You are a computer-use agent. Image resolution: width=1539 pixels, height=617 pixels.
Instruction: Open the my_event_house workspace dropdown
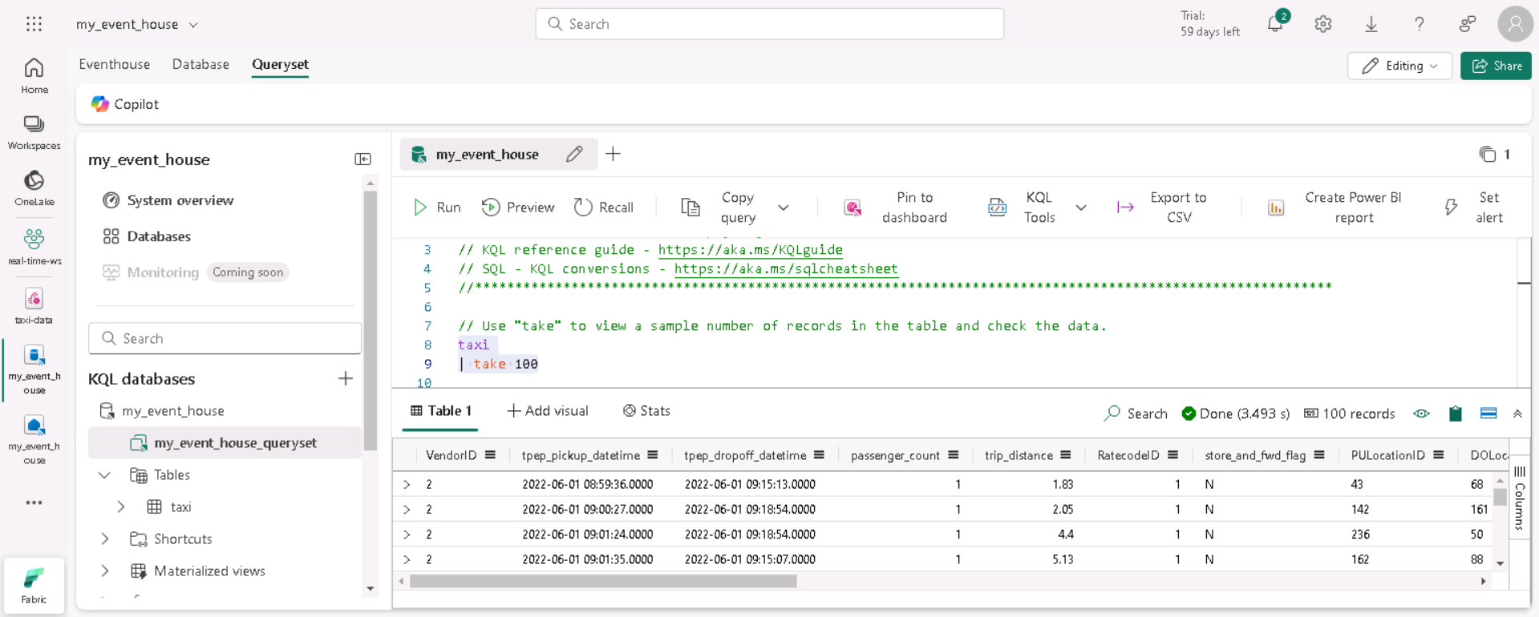136,24
